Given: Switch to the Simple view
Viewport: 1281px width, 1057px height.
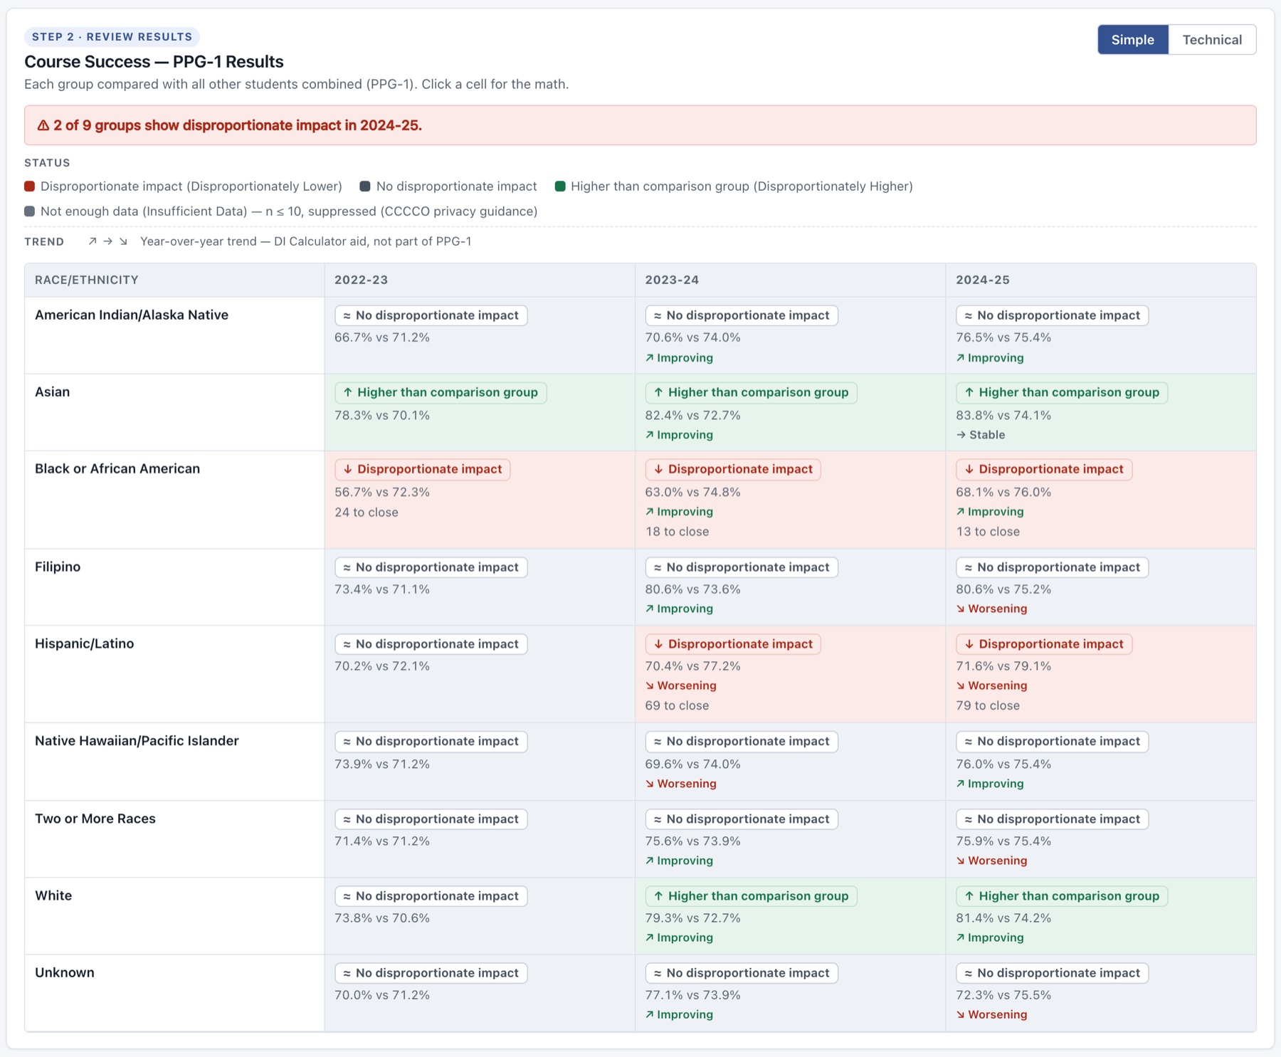Looking at the screenshot, I should tap(1132, 40).
